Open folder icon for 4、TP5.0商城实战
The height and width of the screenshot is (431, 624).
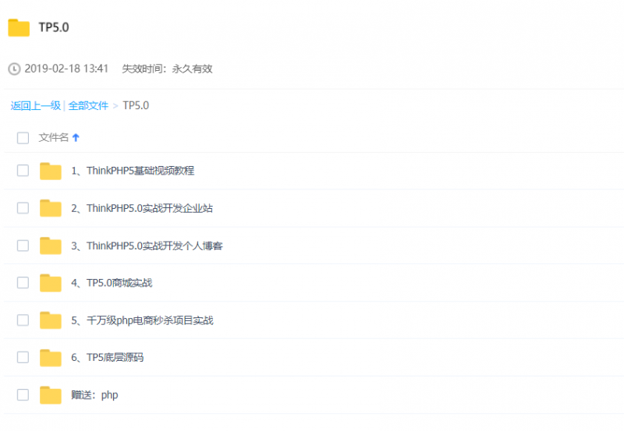tap(51, 283)
